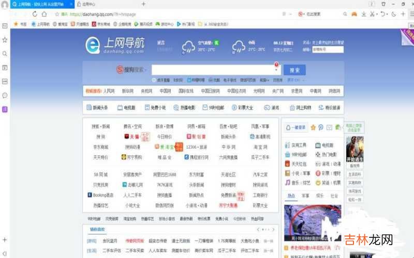Click the magnifier icon in left sidebar
414x258 pixels.
tap(5, 54)
